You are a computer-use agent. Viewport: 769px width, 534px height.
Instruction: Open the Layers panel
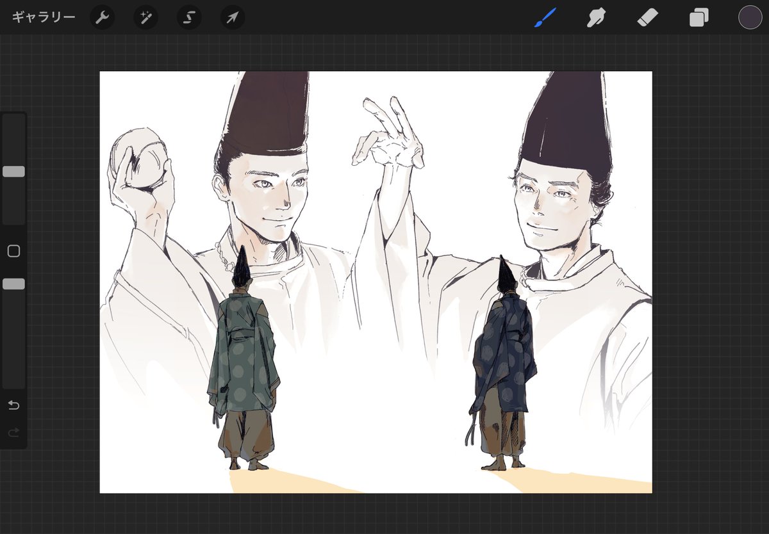pos(699,17)
